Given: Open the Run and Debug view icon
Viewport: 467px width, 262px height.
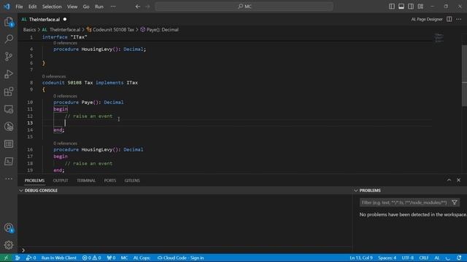Looking at the screenshot, I should [x=9, y=74].
